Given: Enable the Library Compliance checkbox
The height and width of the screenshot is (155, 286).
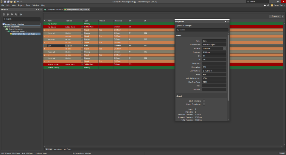Looking at the screenshot, I should (x=204, y=104).
